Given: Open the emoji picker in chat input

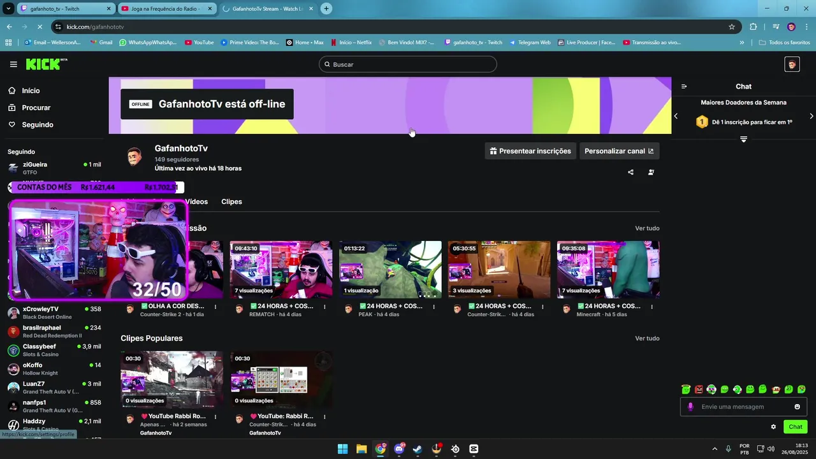Looking at the screenshot, I should tap(797, 407).
